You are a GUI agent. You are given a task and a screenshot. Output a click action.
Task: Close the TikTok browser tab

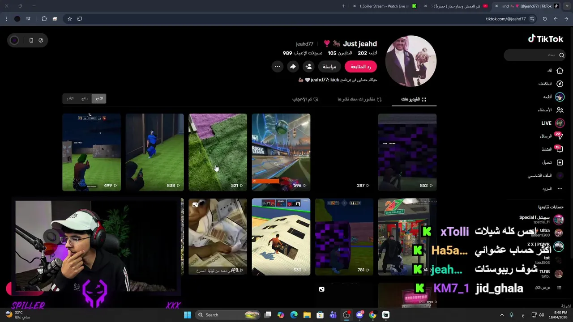tap(496, 6)
